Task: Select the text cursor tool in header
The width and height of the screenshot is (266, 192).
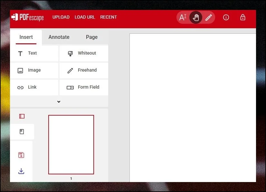Action: [x=183, y=17]
